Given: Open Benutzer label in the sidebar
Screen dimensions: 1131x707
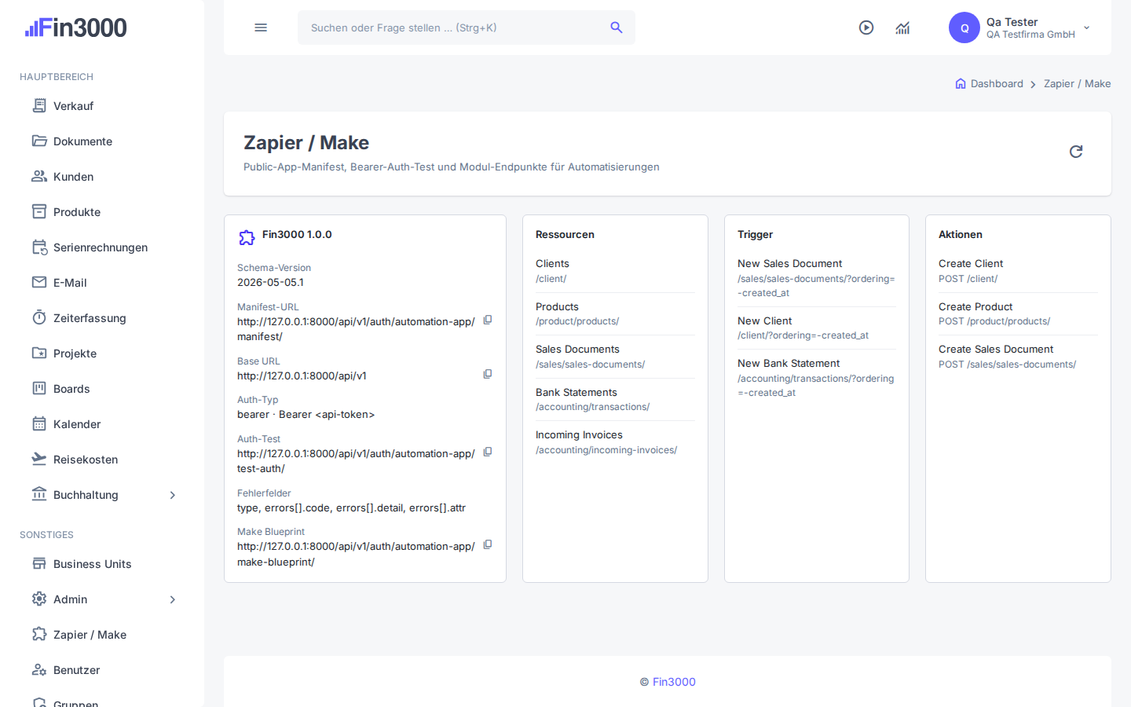Looking at the screenshot, I should click(x=77, y=670).
